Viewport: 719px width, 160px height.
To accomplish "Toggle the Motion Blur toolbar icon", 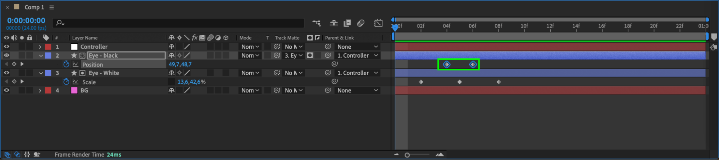I will click(361, 23).
